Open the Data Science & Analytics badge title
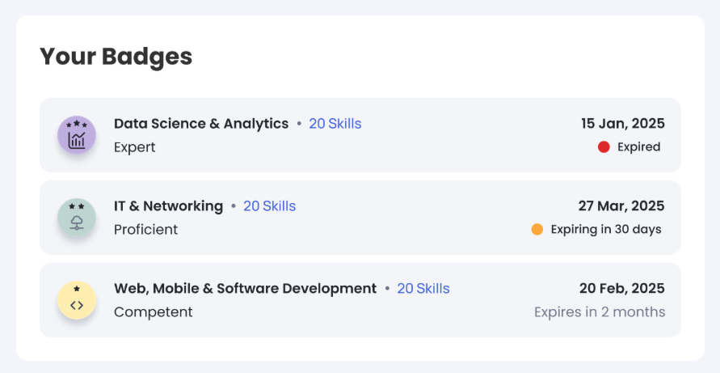The height and width of the screenshot is (373, 720). pyautogui.click(x=201, y=124)
